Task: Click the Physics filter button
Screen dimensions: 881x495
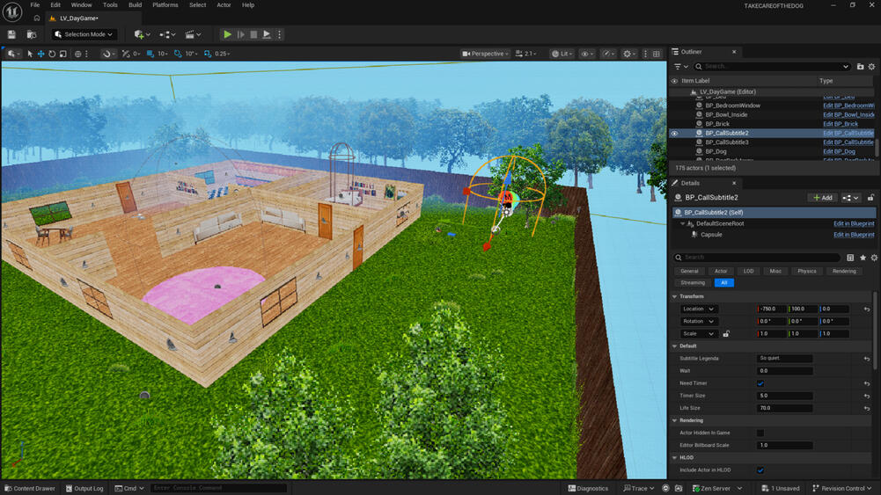Action: pos(806,271)
